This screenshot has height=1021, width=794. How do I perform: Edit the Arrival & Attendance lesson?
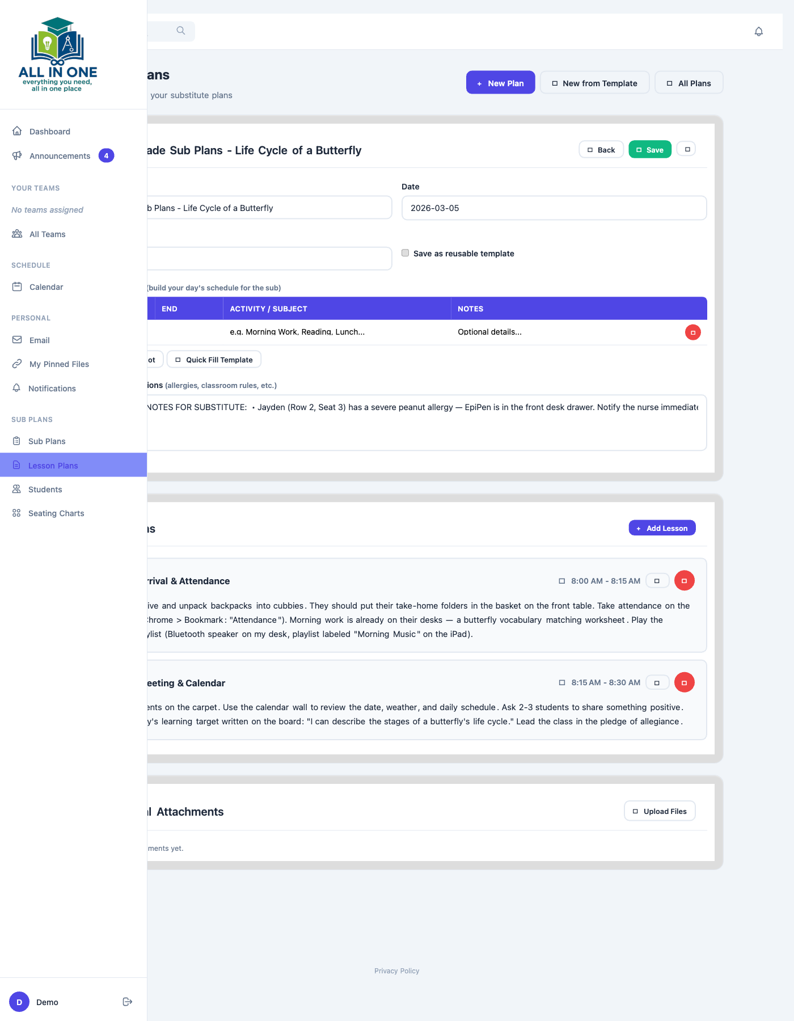coord(657,581)
